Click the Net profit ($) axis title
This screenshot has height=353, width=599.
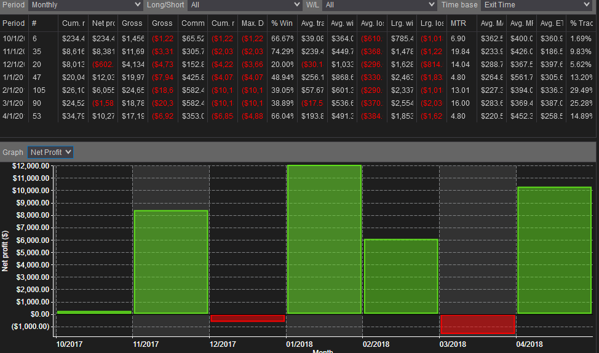[4, 251]
